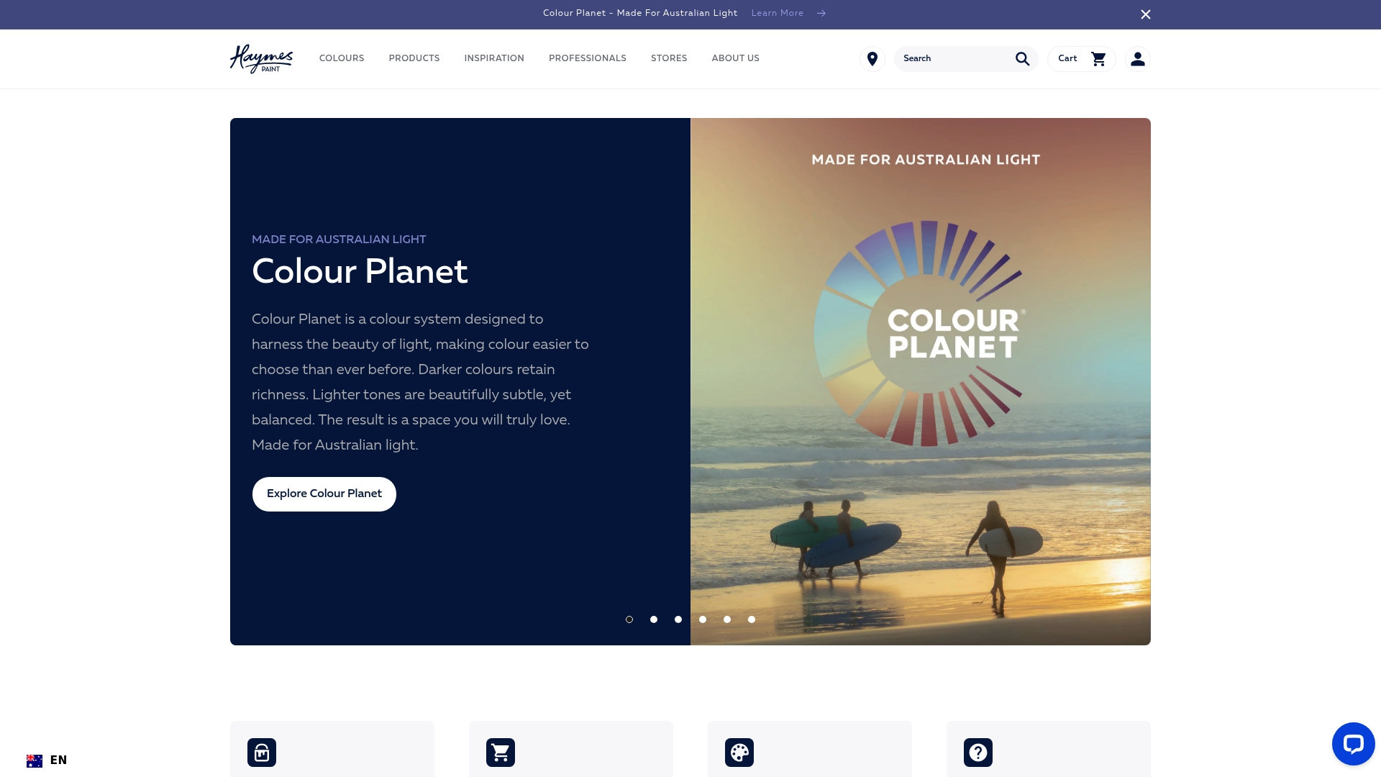Open the account profile icon
1381x777 pixels.
[1137, 59]
